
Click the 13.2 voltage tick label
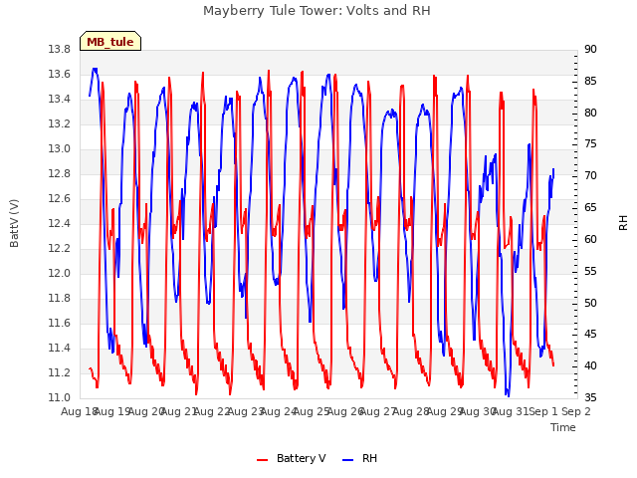point(60,123)
